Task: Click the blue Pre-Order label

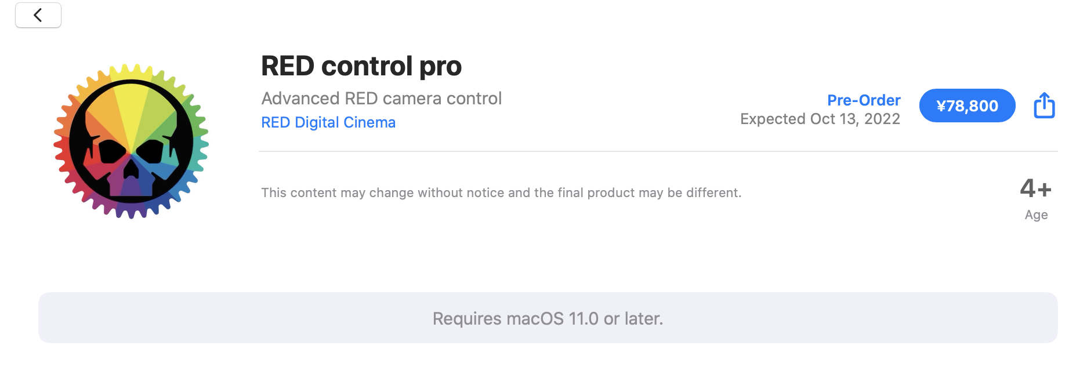Action: 864,100
